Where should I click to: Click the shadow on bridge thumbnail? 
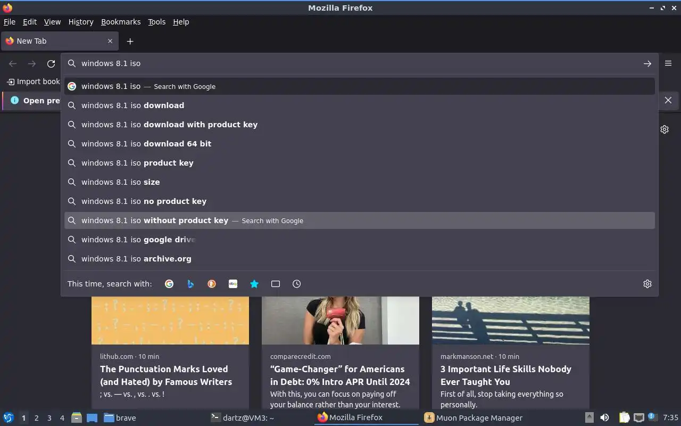(511, 321)
